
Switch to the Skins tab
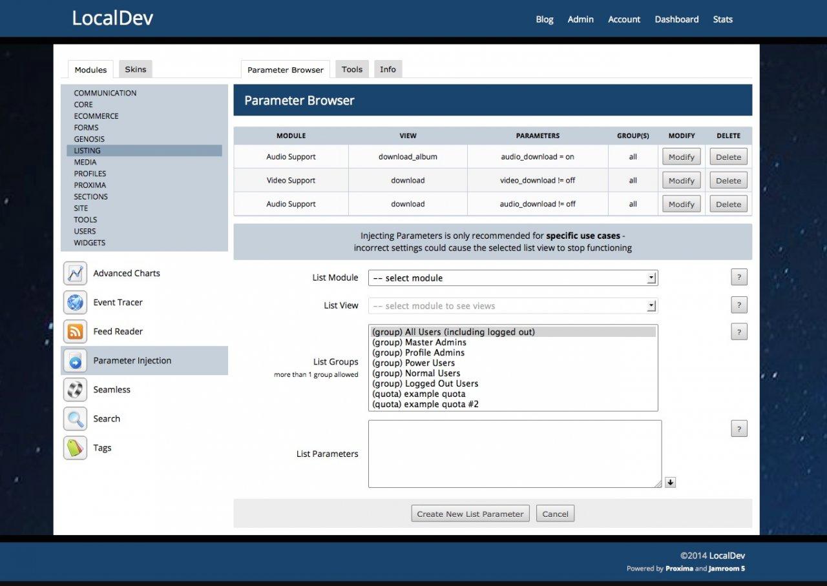tap(136, 70)
